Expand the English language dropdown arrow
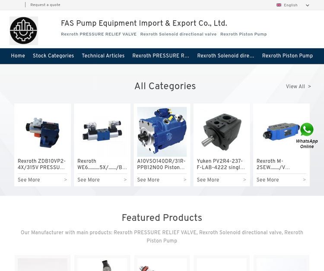 click(308, 5)
